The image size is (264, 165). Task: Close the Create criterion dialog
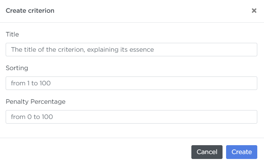click(254, 11)
